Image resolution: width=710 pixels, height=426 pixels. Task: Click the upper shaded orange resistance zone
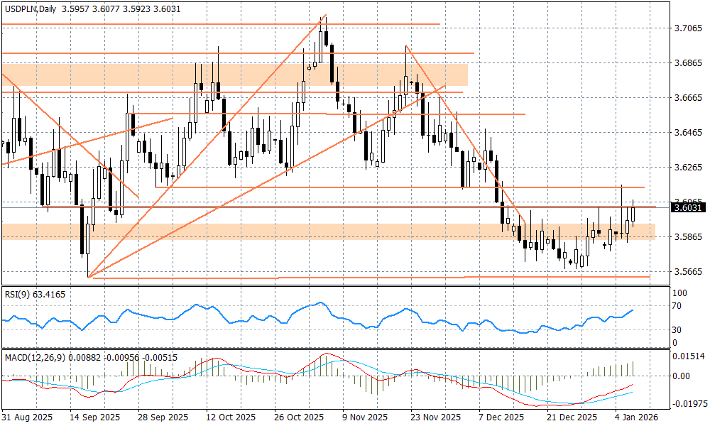234,75
